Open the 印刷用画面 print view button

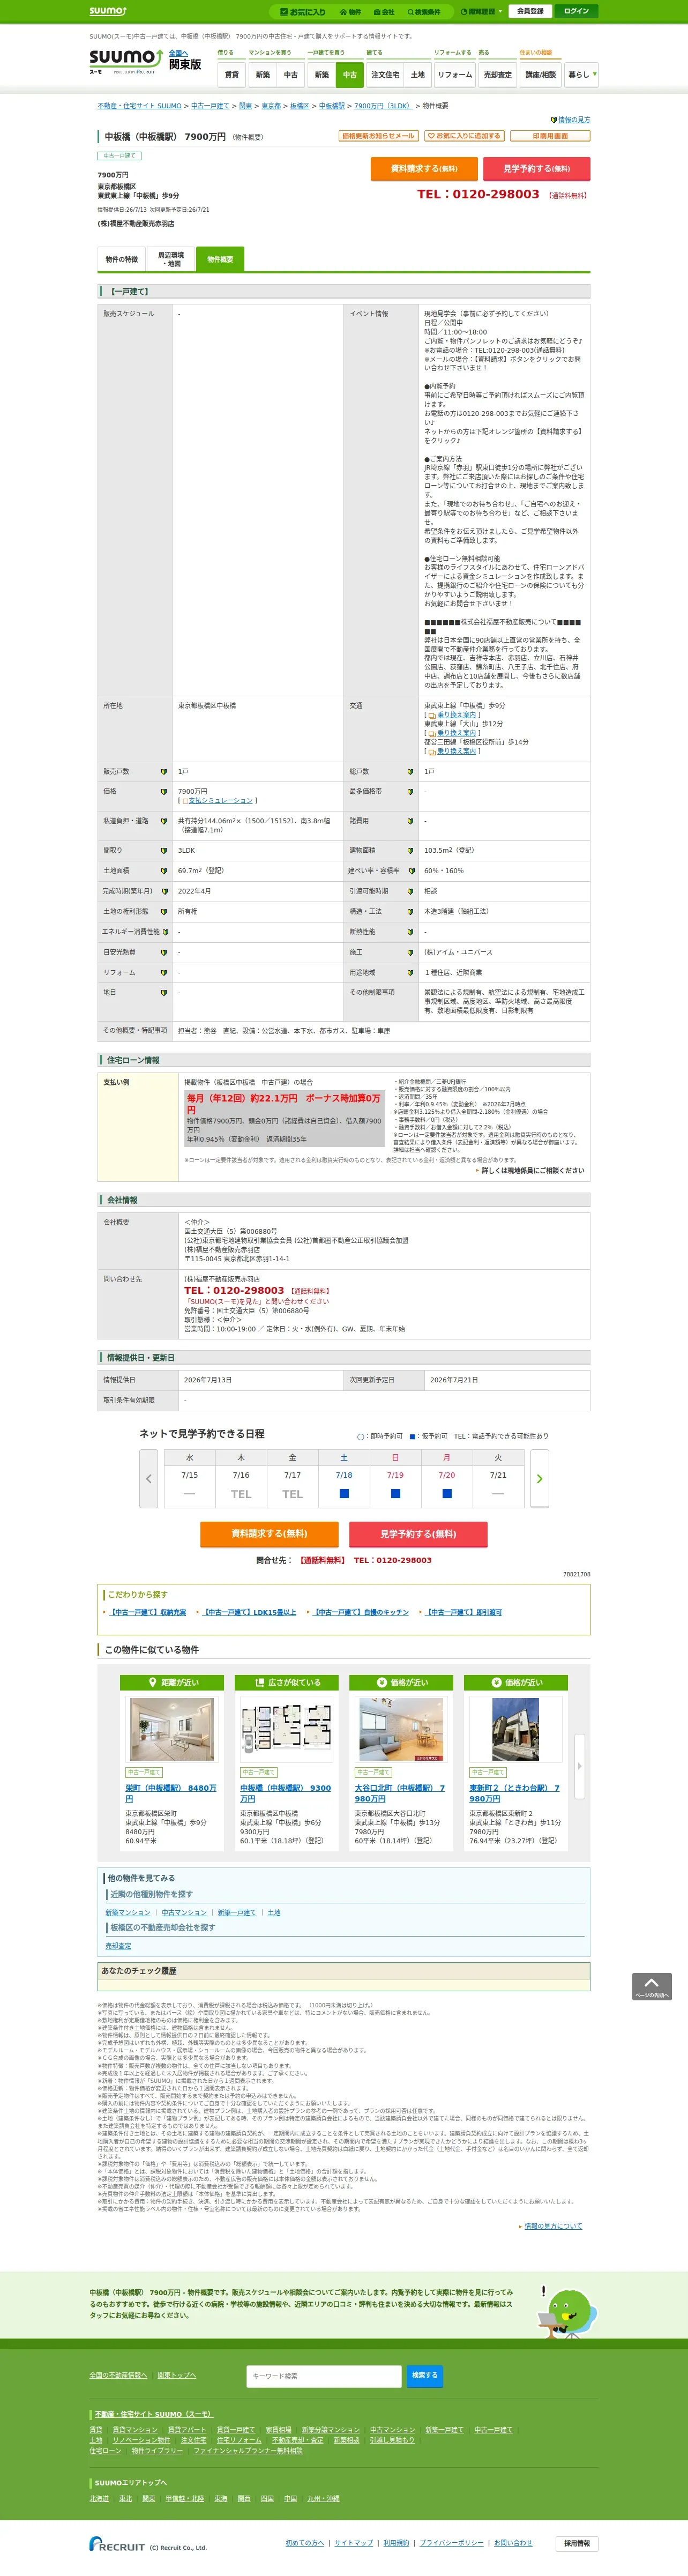[550, 136]
